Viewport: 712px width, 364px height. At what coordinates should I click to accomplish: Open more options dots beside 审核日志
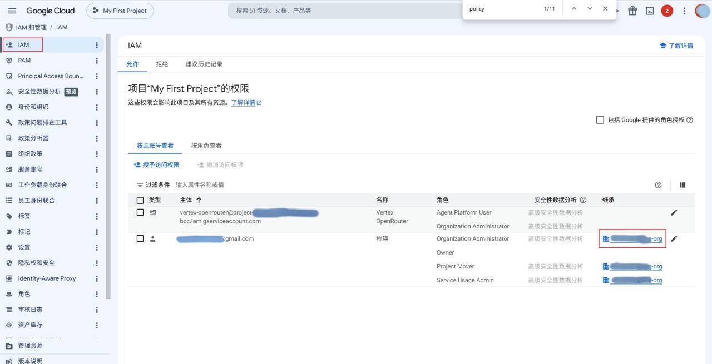[97, 310]
